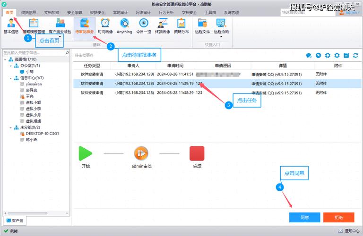Expand the 客户端安装包 dropdown arrow
This screenshot has height=236, width=363.
60,36
